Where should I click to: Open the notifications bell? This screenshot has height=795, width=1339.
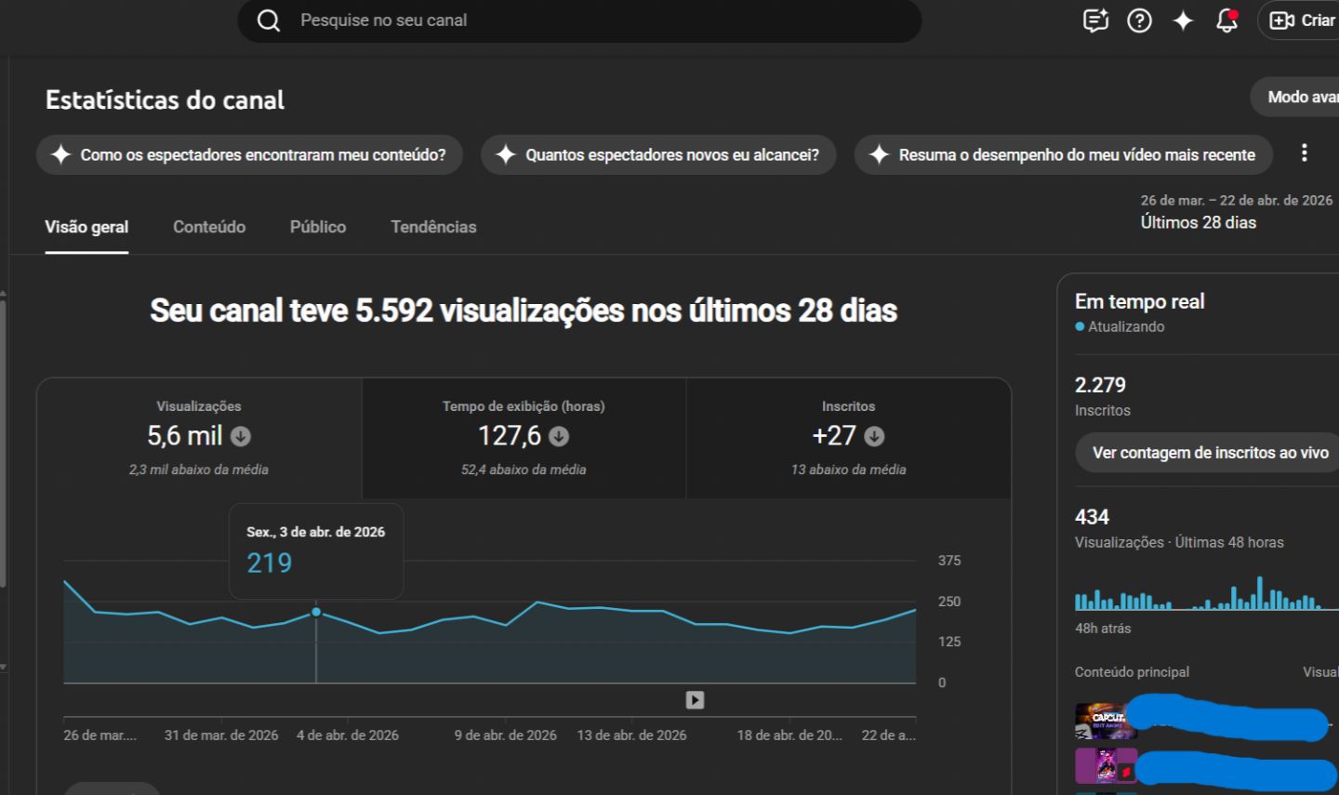click(x=1226, y=20)
